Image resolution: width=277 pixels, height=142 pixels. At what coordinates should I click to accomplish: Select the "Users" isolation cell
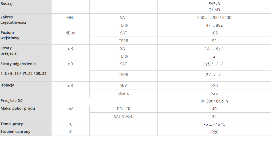123,93
